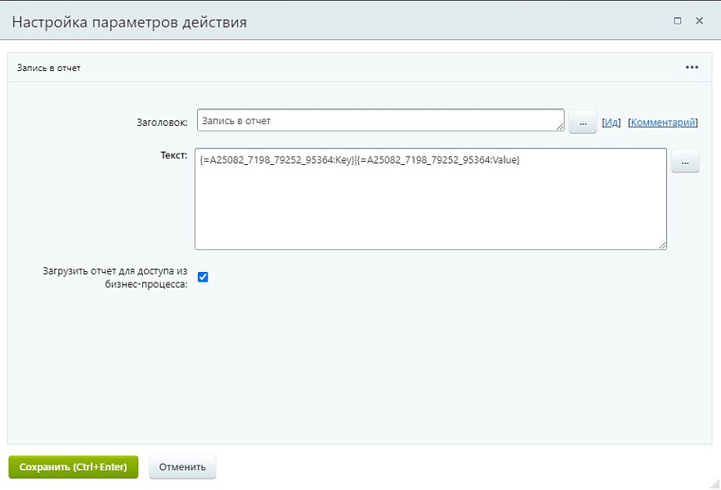This screenshot has height=490, width=721.
Task: Uncheck Загрузить отчет для доступа из бизнес-процесса
Action: 201,277
